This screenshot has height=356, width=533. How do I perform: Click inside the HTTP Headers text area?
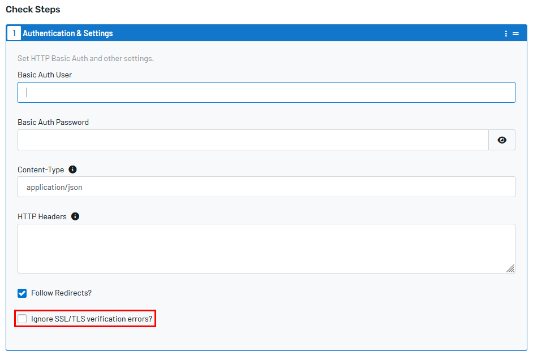tap(266, 249)
